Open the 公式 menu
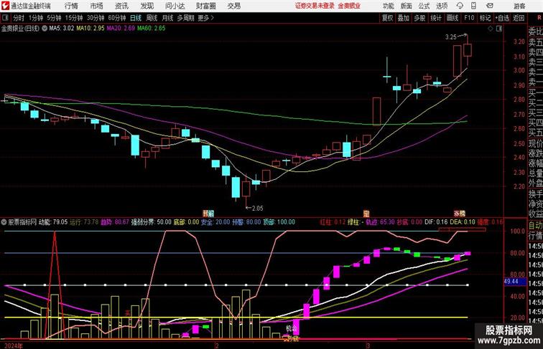The image size is (543, 349). coord(424,6)
